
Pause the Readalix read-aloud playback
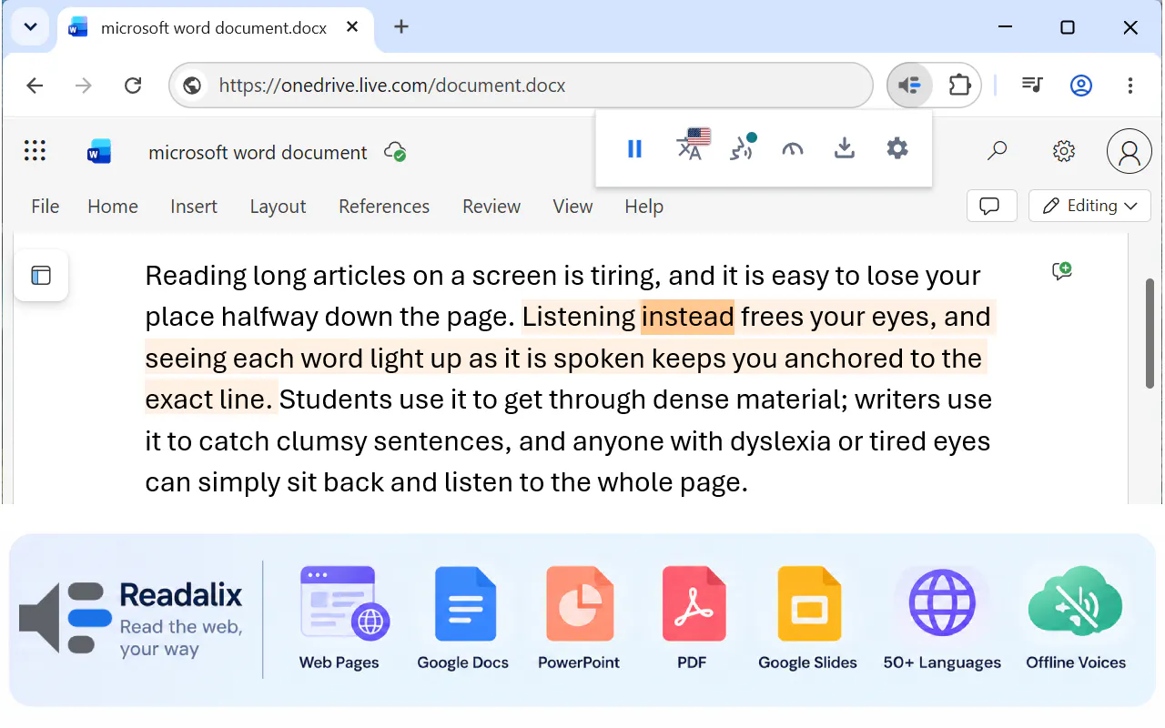635,148
